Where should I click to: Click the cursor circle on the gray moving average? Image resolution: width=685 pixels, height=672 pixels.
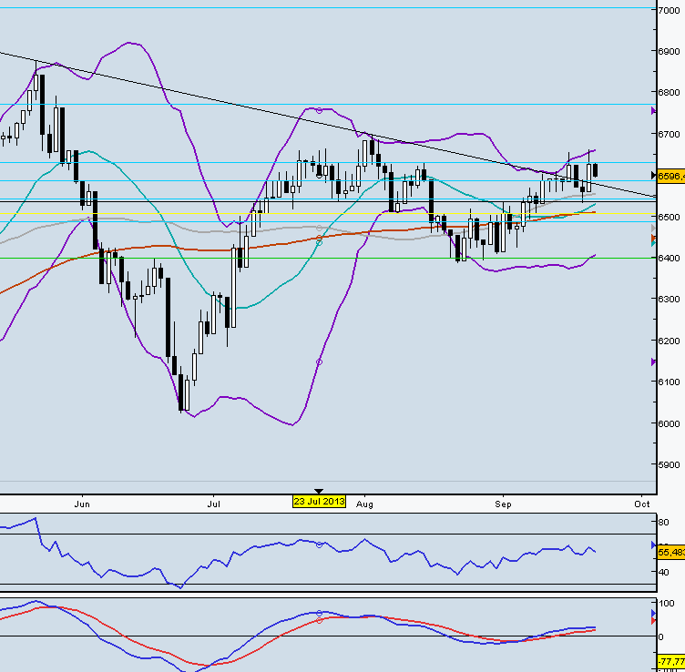click(x=320, y=229)
